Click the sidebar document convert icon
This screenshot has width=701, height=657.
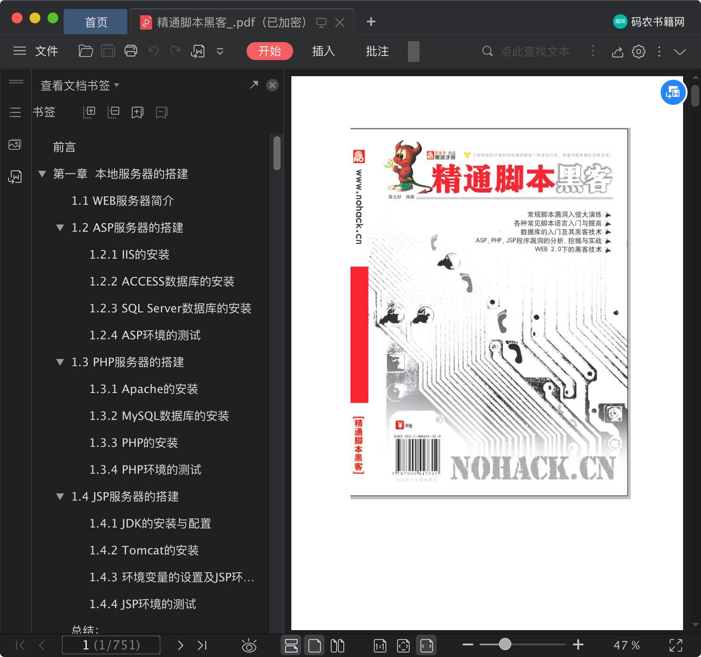(x=15, y=177)
